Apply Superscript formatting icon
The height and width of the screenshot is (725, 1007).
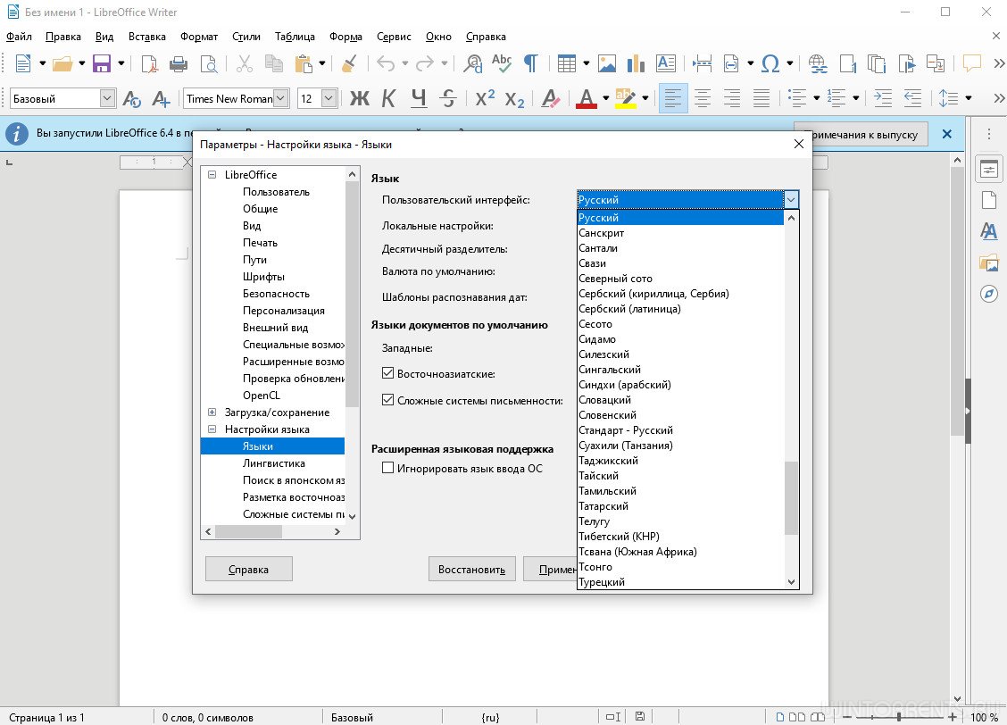point(485,98)
